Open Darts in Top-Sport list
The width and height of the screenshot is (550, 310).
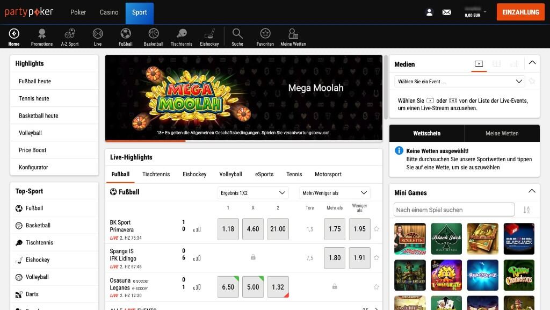click(54, 294)
